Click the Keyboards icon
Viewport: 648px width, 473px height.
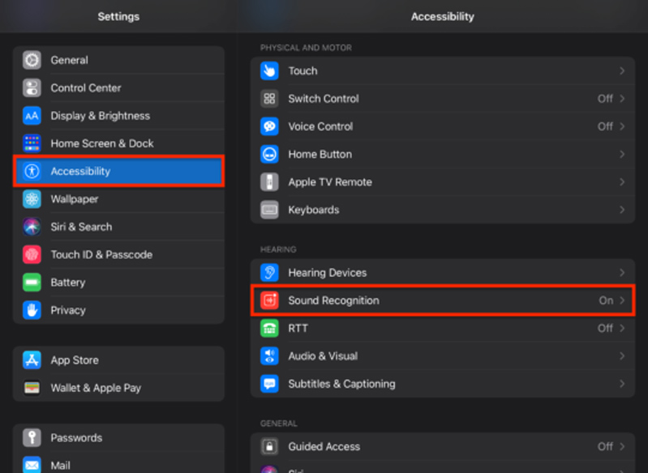tap(269, 210)
